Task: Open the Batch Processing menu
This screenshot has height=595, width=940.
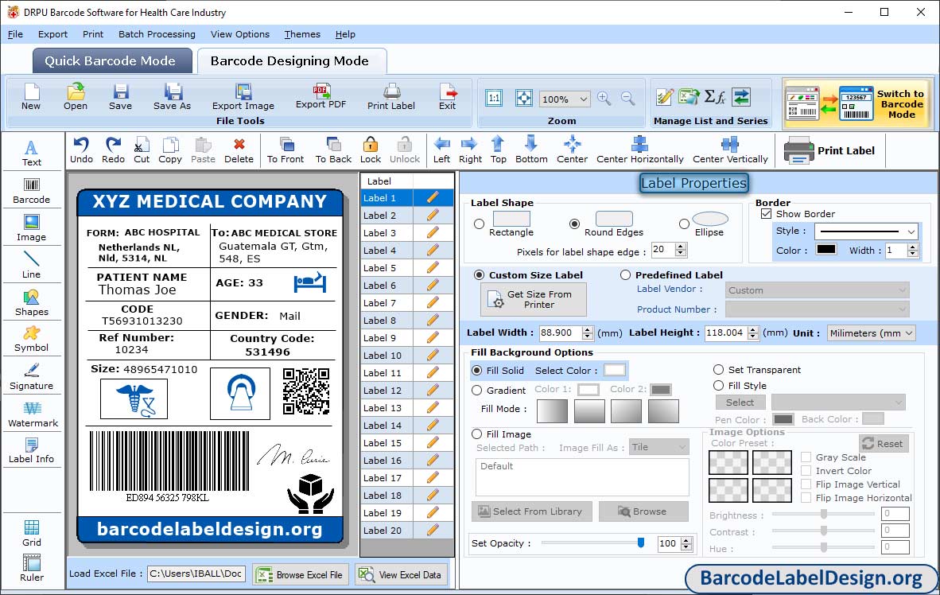Action: (157, 34)
